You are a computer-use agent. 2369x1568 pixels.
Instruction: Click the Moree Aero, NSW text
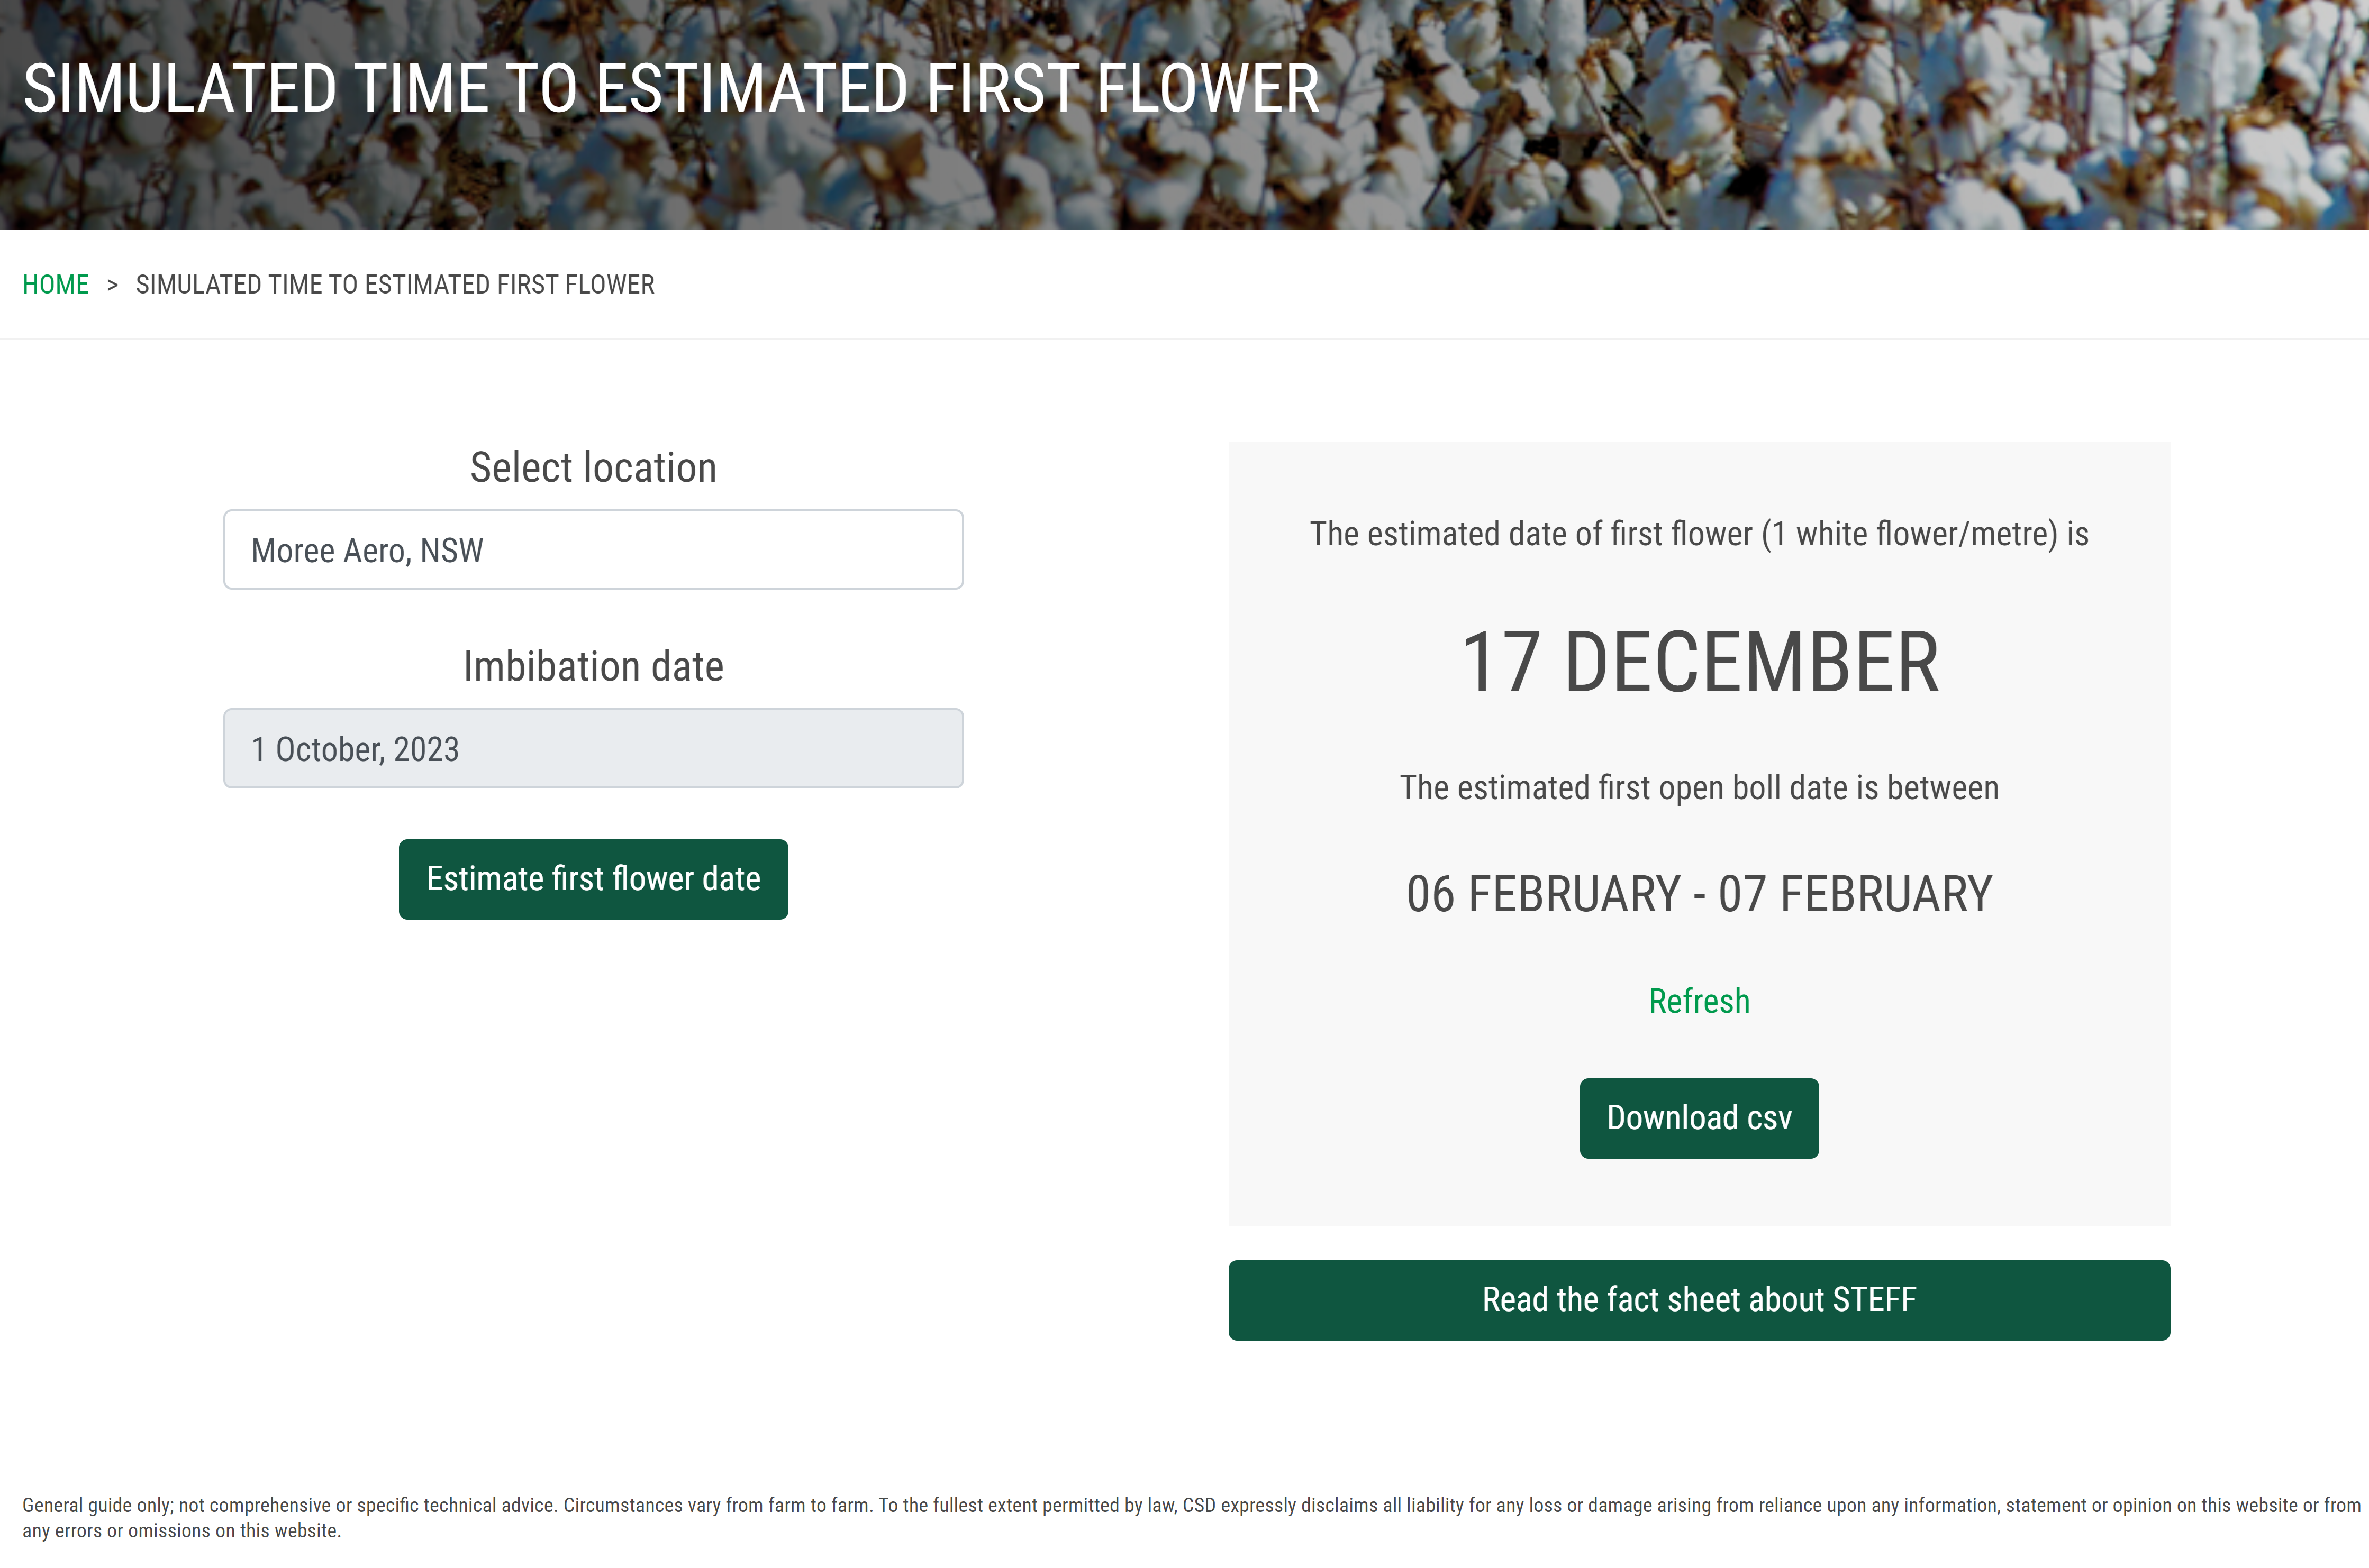pyautogui.click(x=367, y=550)
